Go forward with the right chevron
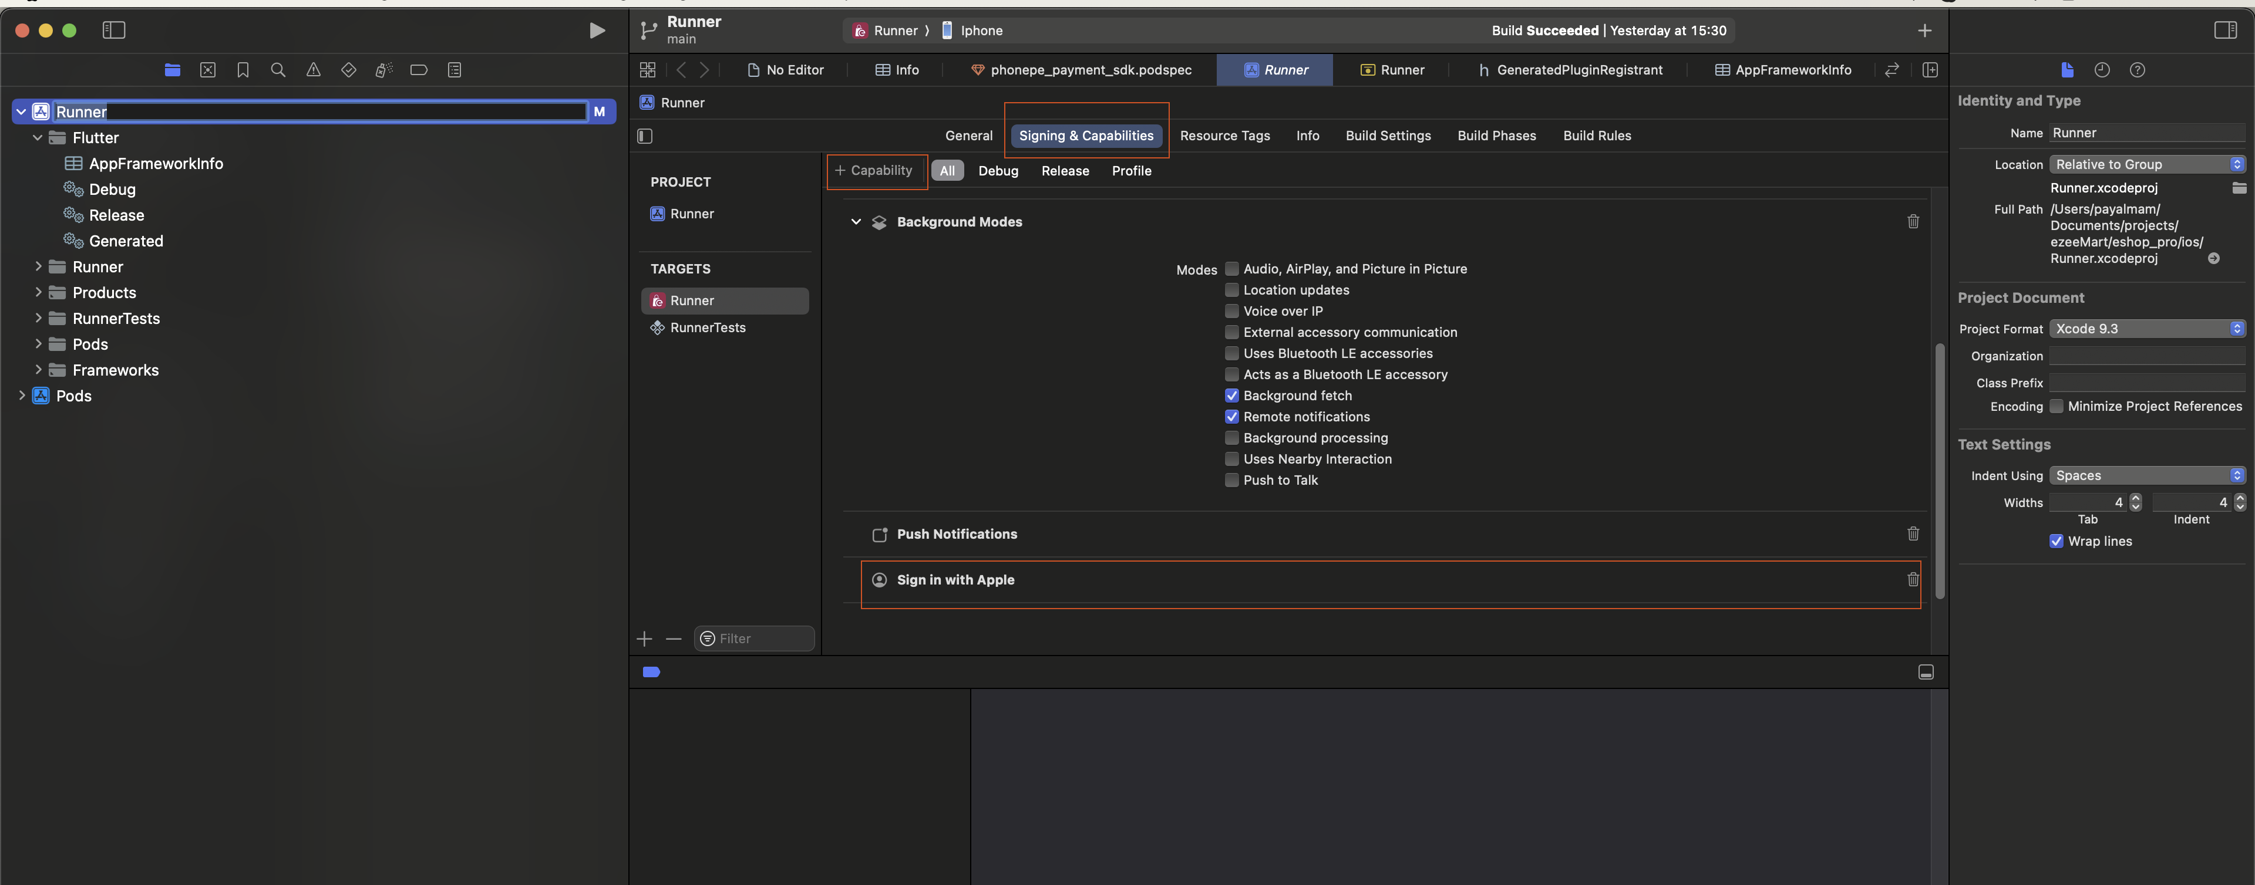This screenshot has width=2255, height=885. (x=704, y=70)
